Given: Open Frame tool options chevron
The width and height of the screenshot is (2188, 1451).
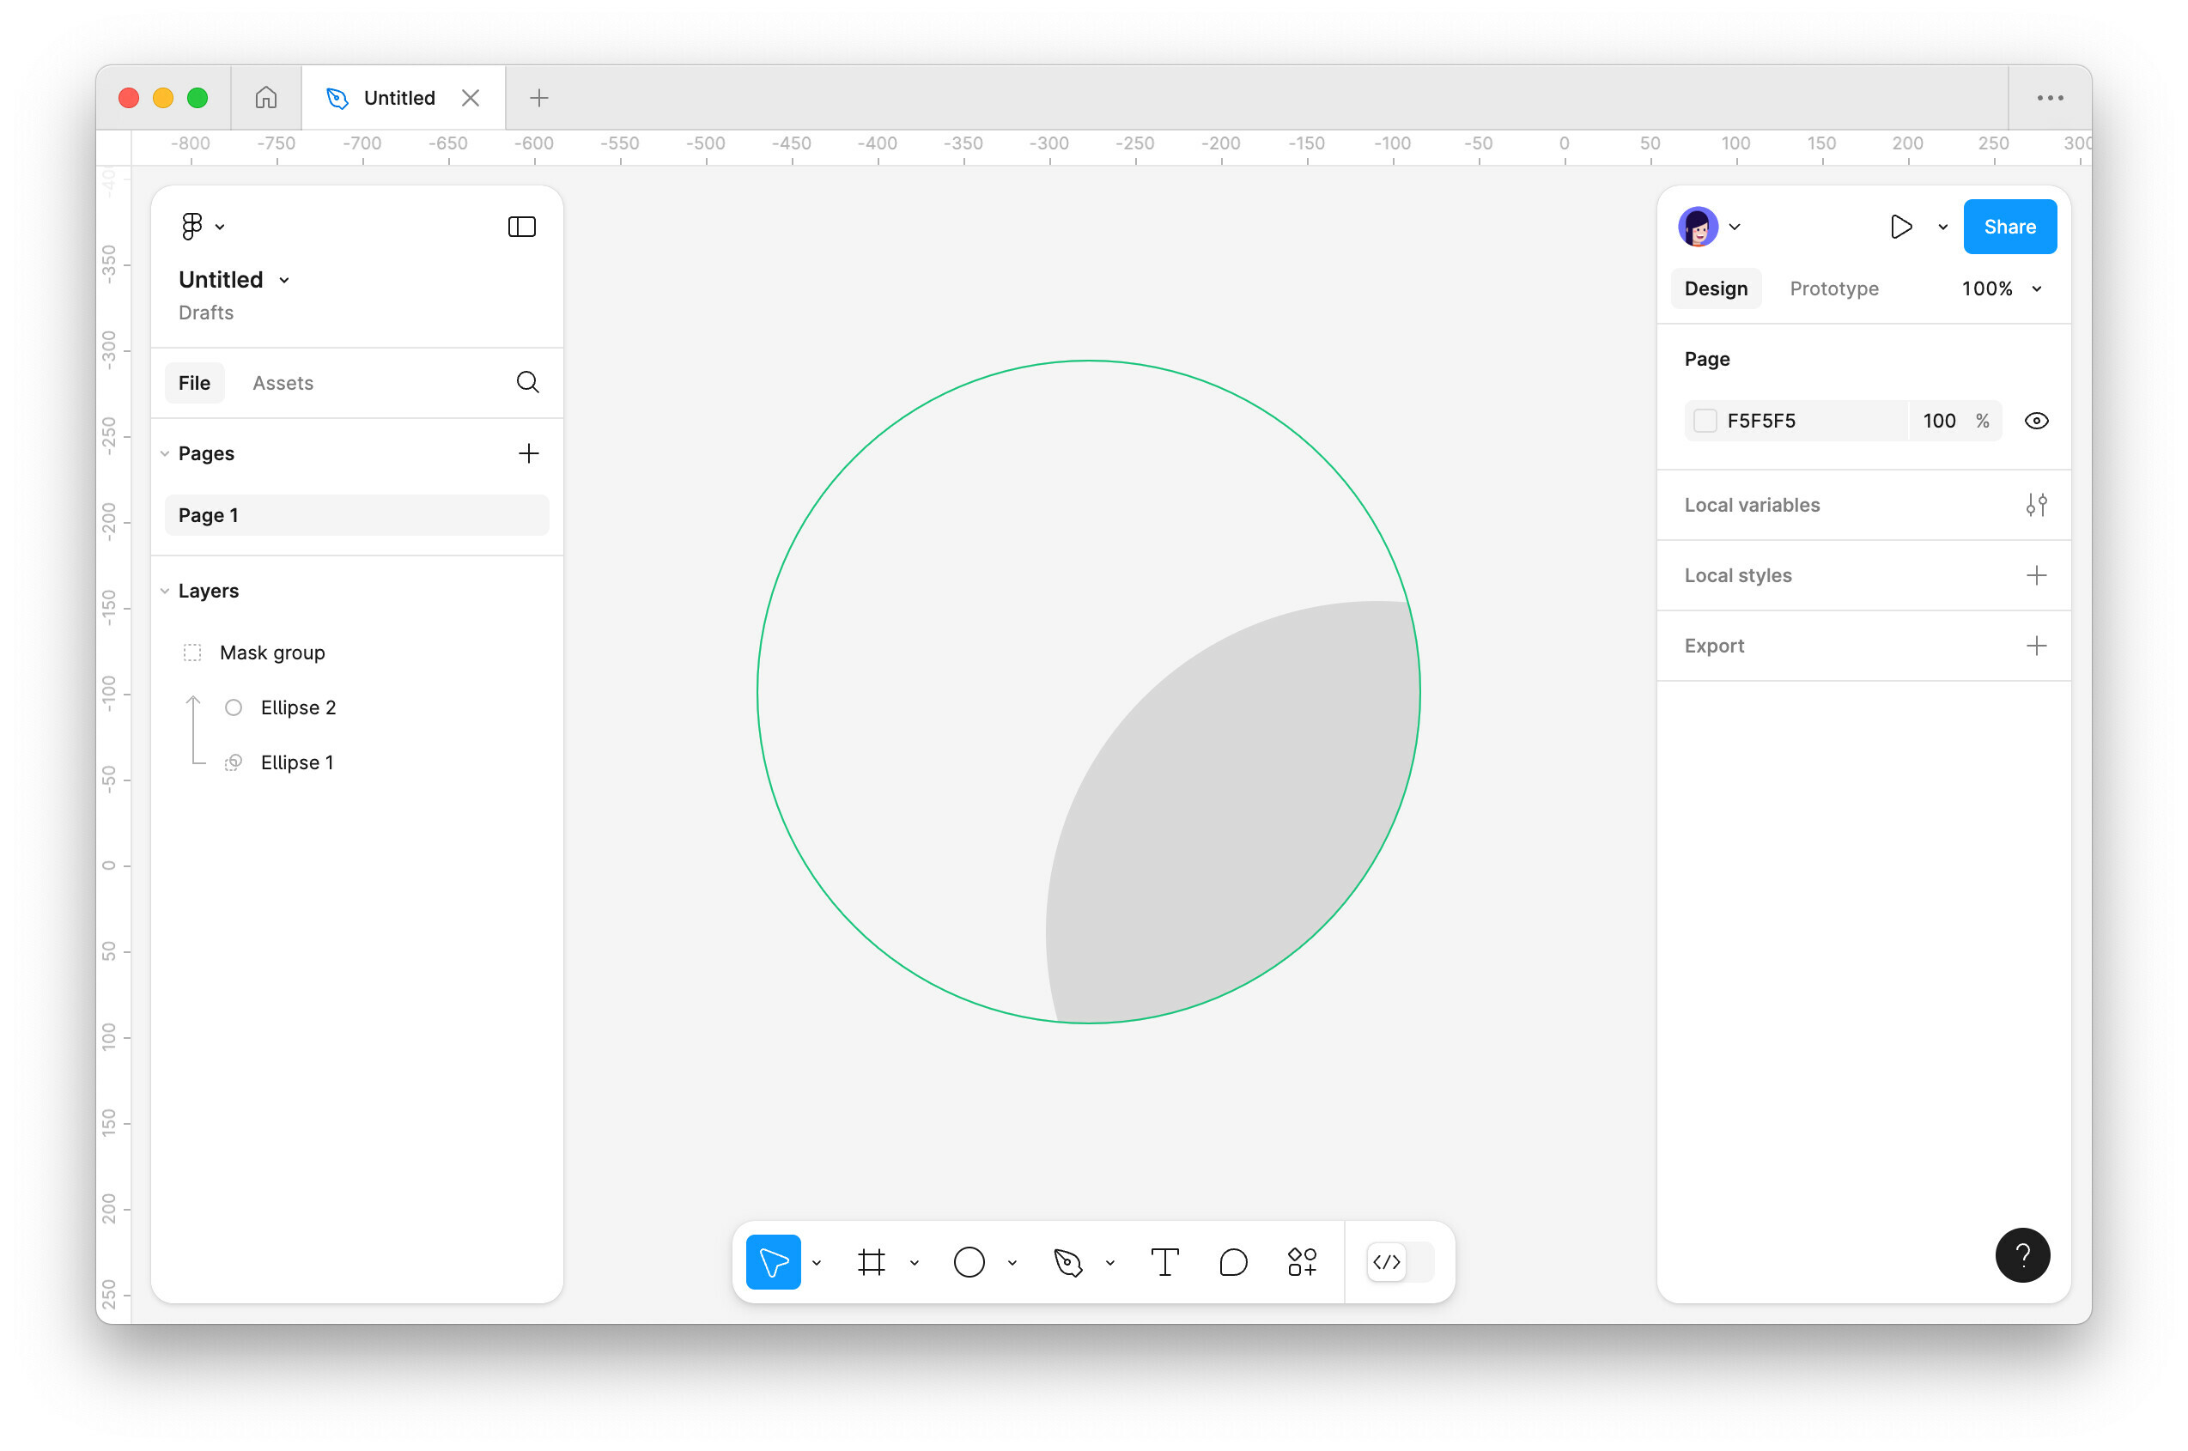Looking at the screenshot, I should click(915, 1262).
